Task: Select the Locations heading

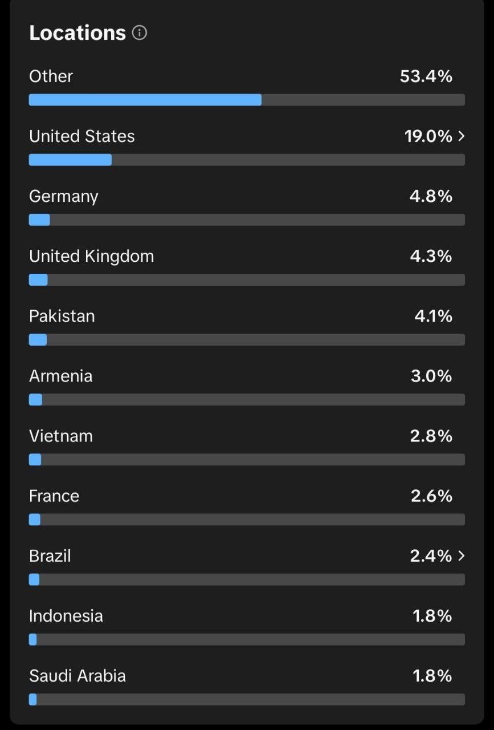Action: pyautogui.click(x=77, y=33)
